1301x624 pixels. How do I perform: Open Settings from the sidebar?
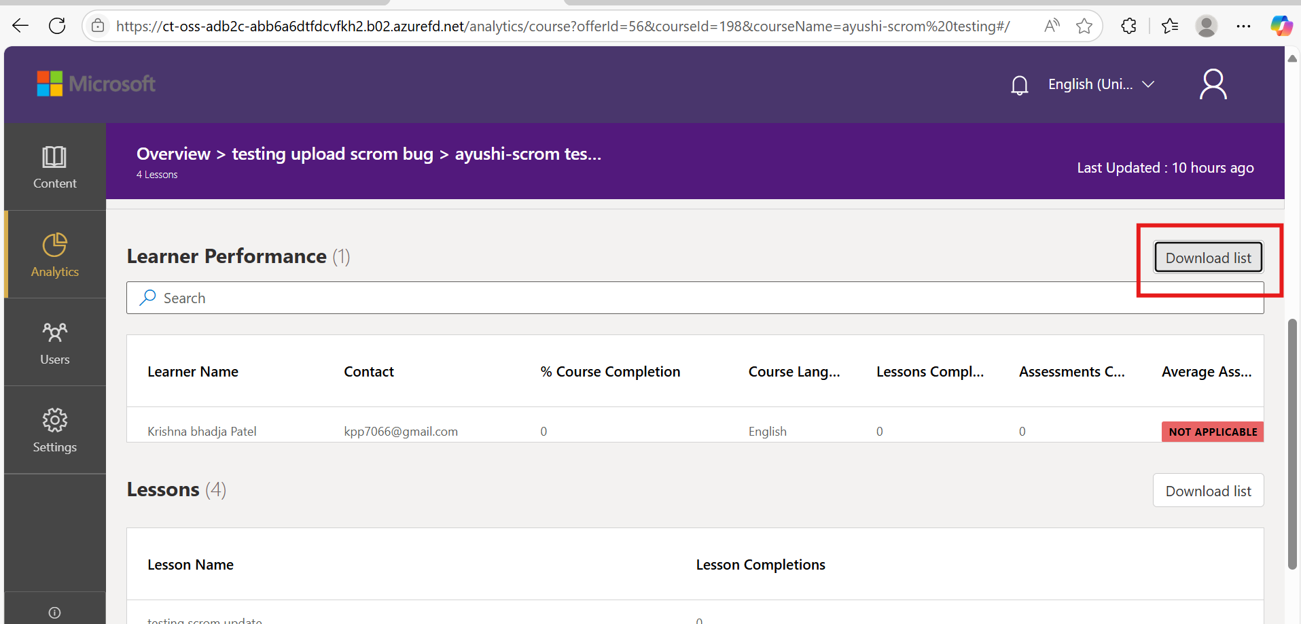(x=54, y=430)
